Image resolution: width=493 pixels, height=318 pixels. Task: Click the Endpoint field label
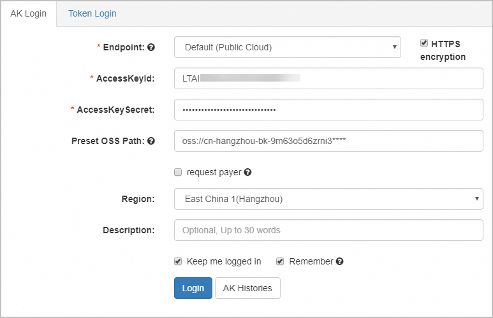(124, 47)
